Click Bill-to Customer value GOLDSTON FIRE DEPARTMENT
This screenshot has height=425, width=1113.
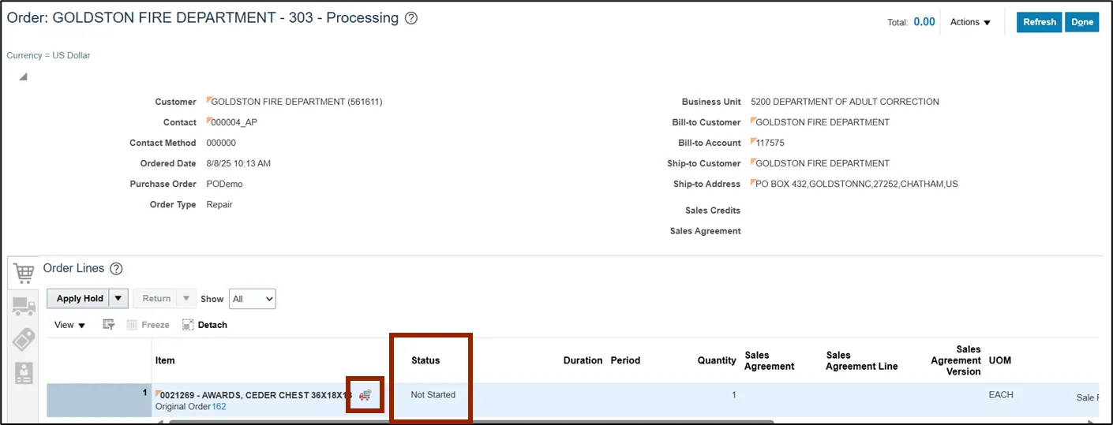coord(823,122)
